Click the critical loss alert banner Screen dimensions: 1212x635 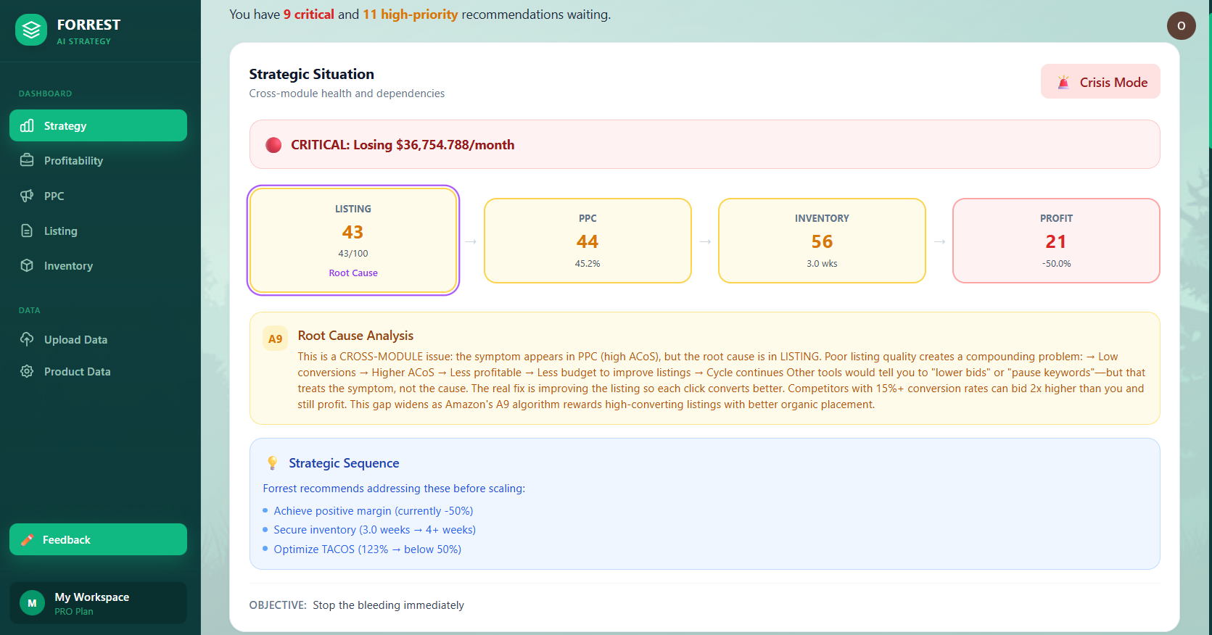point(704,144)
